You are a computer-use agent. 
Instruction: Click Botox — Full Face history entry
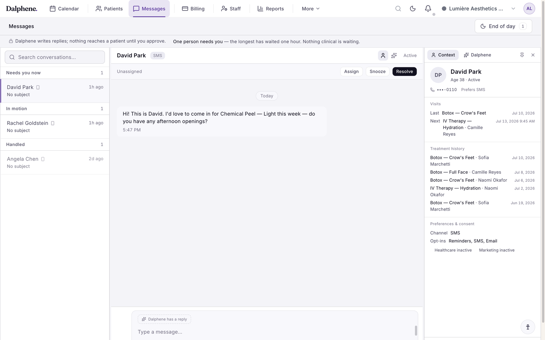(482, 172)
